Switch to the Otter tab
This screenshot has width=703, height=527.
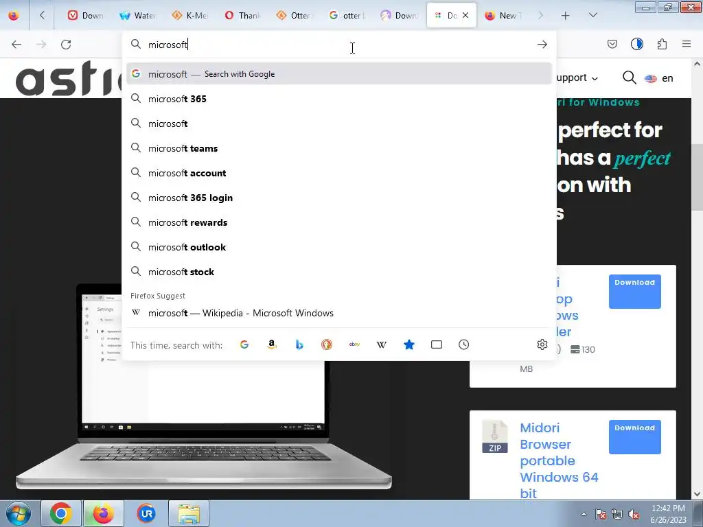coord(294,15)
